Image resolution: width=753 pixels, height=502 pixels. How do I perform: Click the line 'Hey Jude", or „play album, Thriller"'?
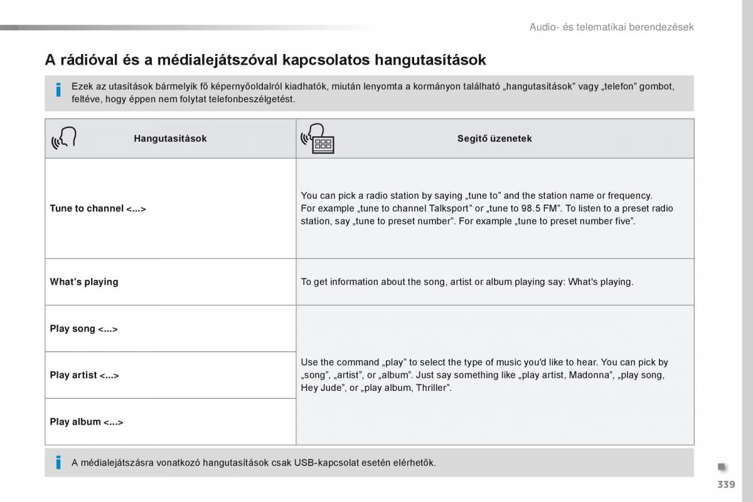point(376,388)
